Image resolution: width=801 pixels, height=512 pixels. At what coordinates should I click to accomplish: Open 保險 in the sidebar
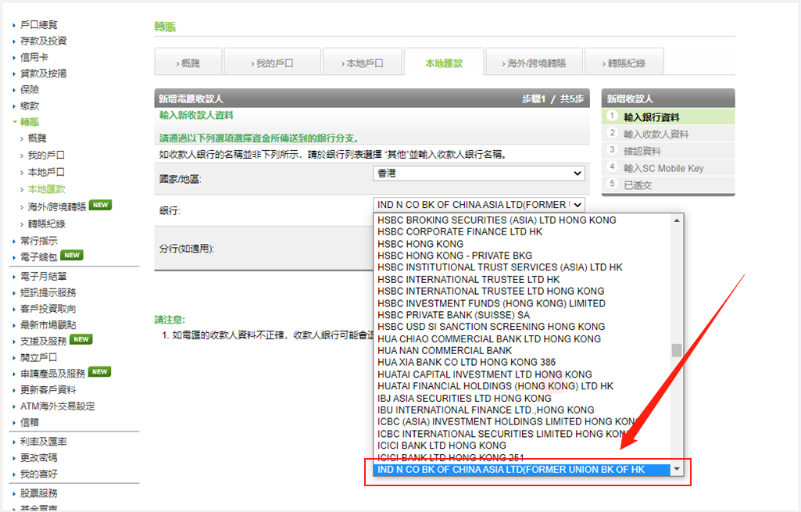pos(30,89)
